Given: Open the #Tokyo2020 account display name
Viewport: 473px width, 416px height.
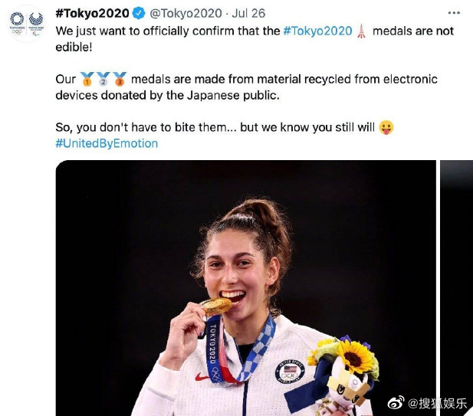Looking at the screenshot, I should pyautogui.click(x=92, y=13).
